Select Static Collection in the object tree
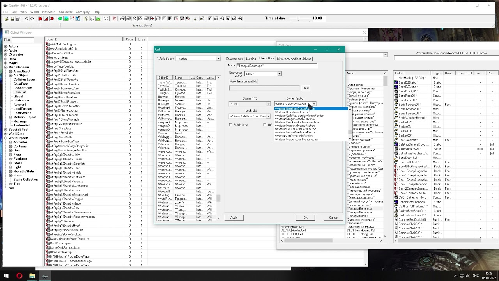 (x=25, y=180)
